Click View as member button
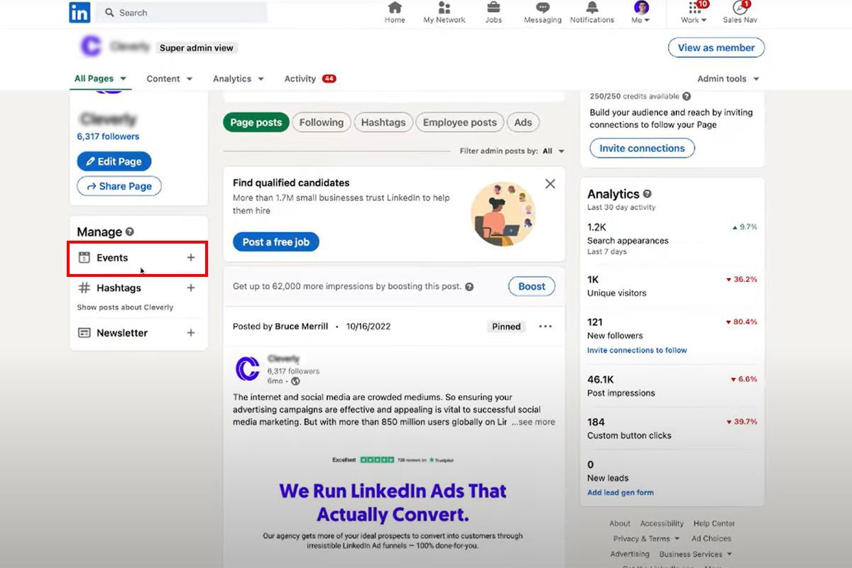The width and height of the screenshot is (852, 568). point(716,48)
